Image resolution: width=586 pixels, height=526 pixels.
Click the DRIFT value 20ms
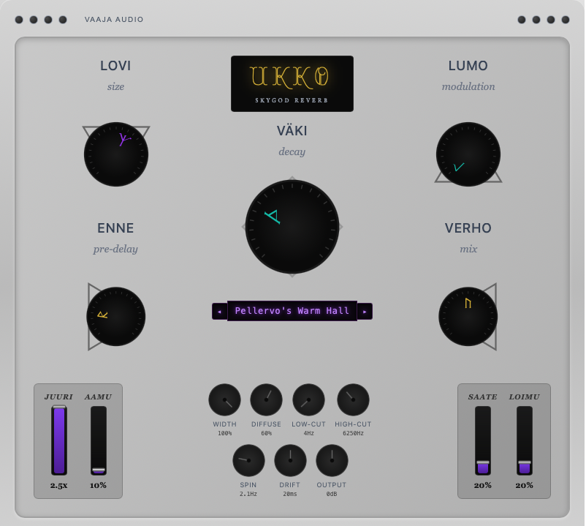point(290,494)
